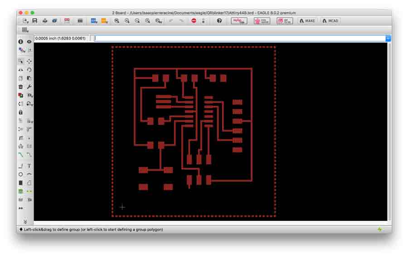The image size is (408, 257).
Task: Click the red Stop command icon
Action: (194, 21)
